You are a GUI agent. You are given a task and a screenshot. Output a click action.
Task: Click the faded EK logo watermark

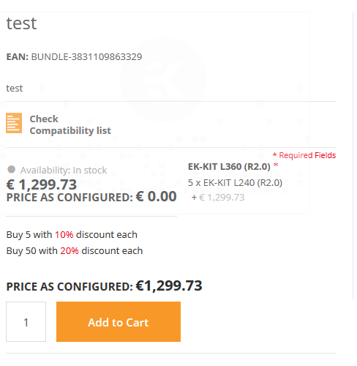[x=163, y=79]
